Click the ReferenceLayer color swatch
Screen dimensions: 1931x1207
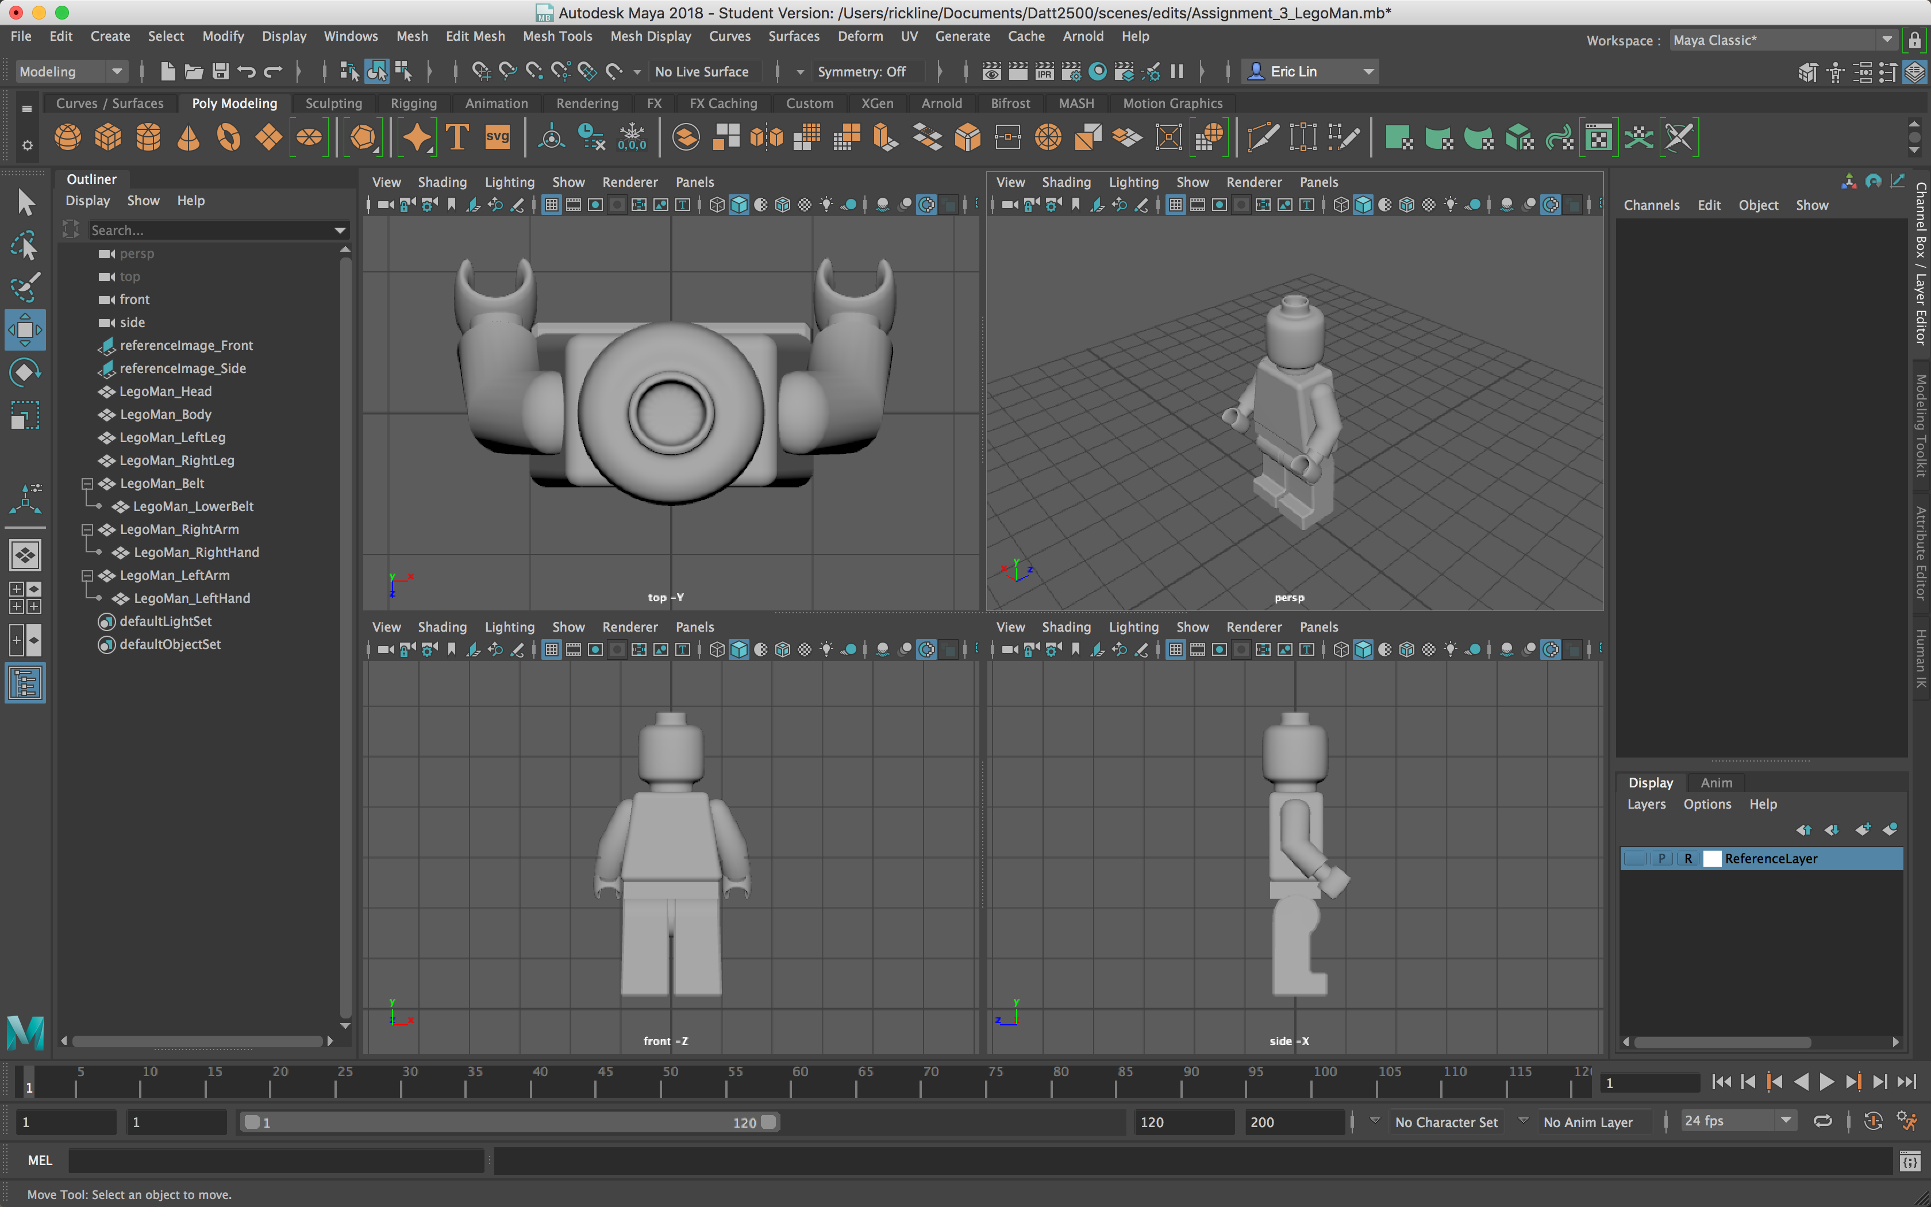(x=1713, y=858)
